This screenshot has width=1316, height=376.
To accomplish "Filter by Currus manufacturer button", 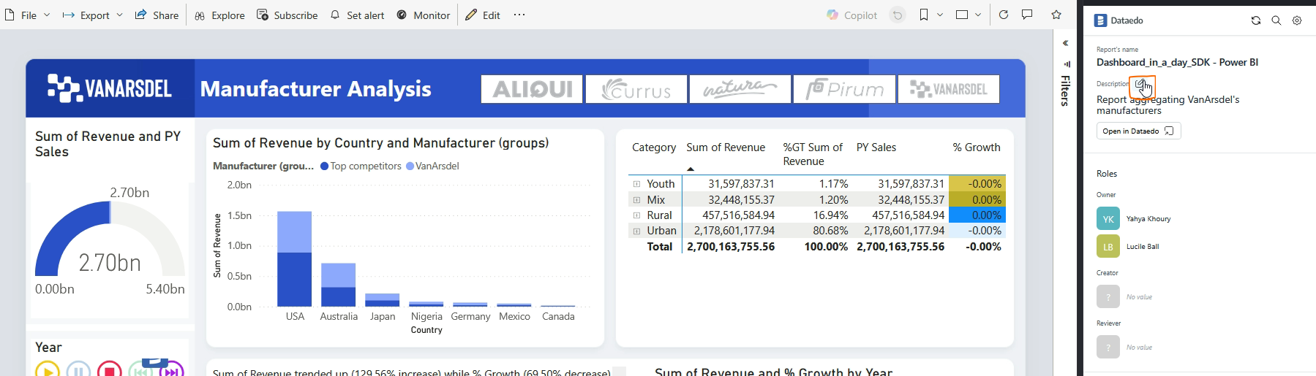I will [636, 89].
